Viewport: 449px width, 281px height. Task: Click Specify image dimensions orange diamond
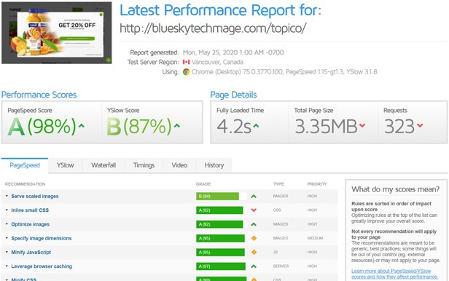pyautogui.click(x=254, y=238)
